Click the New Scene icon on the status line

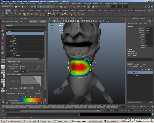[x=16, y=7]
